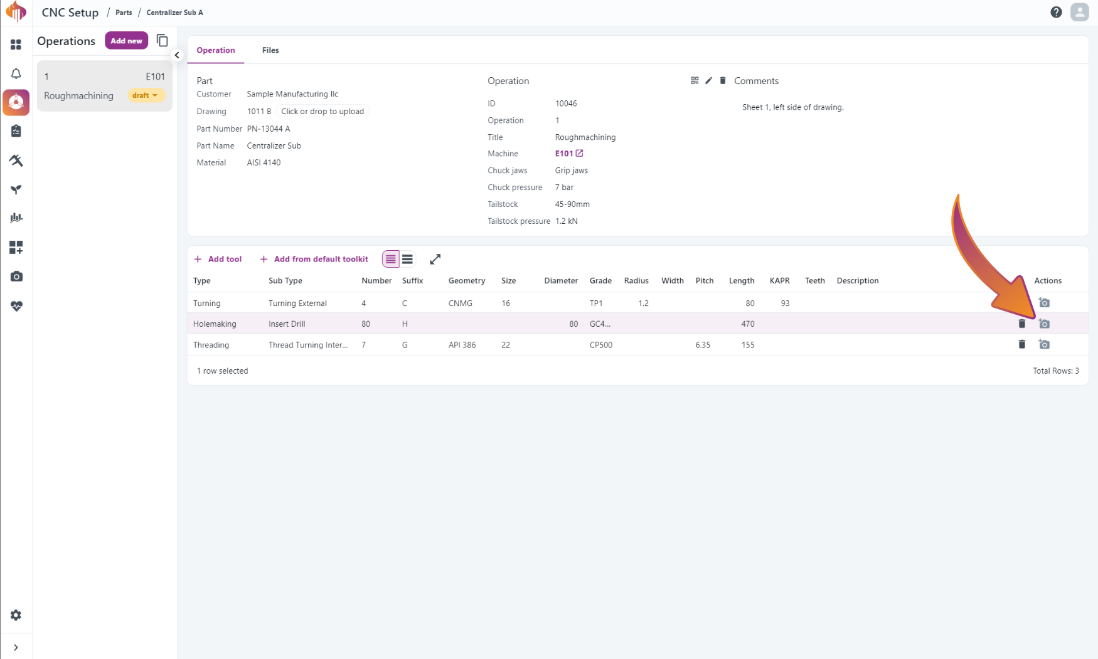Screen dimensions: 1098x659
Task: Click the TP1 grade cell
Action: click(596, 303)
